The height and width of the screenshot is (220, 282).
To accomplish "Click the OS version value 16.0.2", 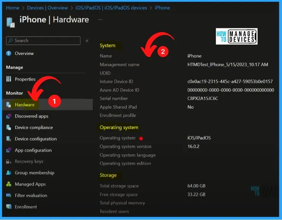I will click(193, 146).
